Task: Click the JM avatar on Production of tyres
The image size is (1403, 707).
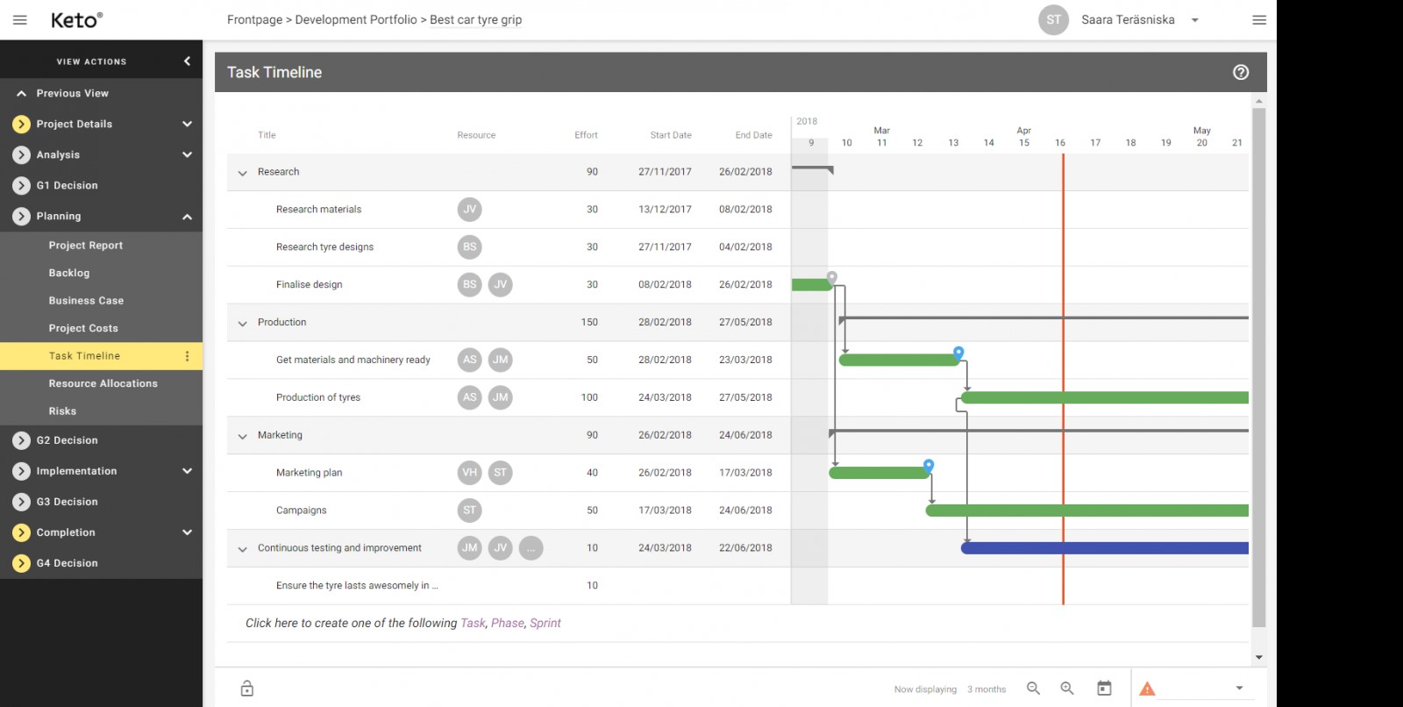Action: pyautogui.click(x=501, y=397)
